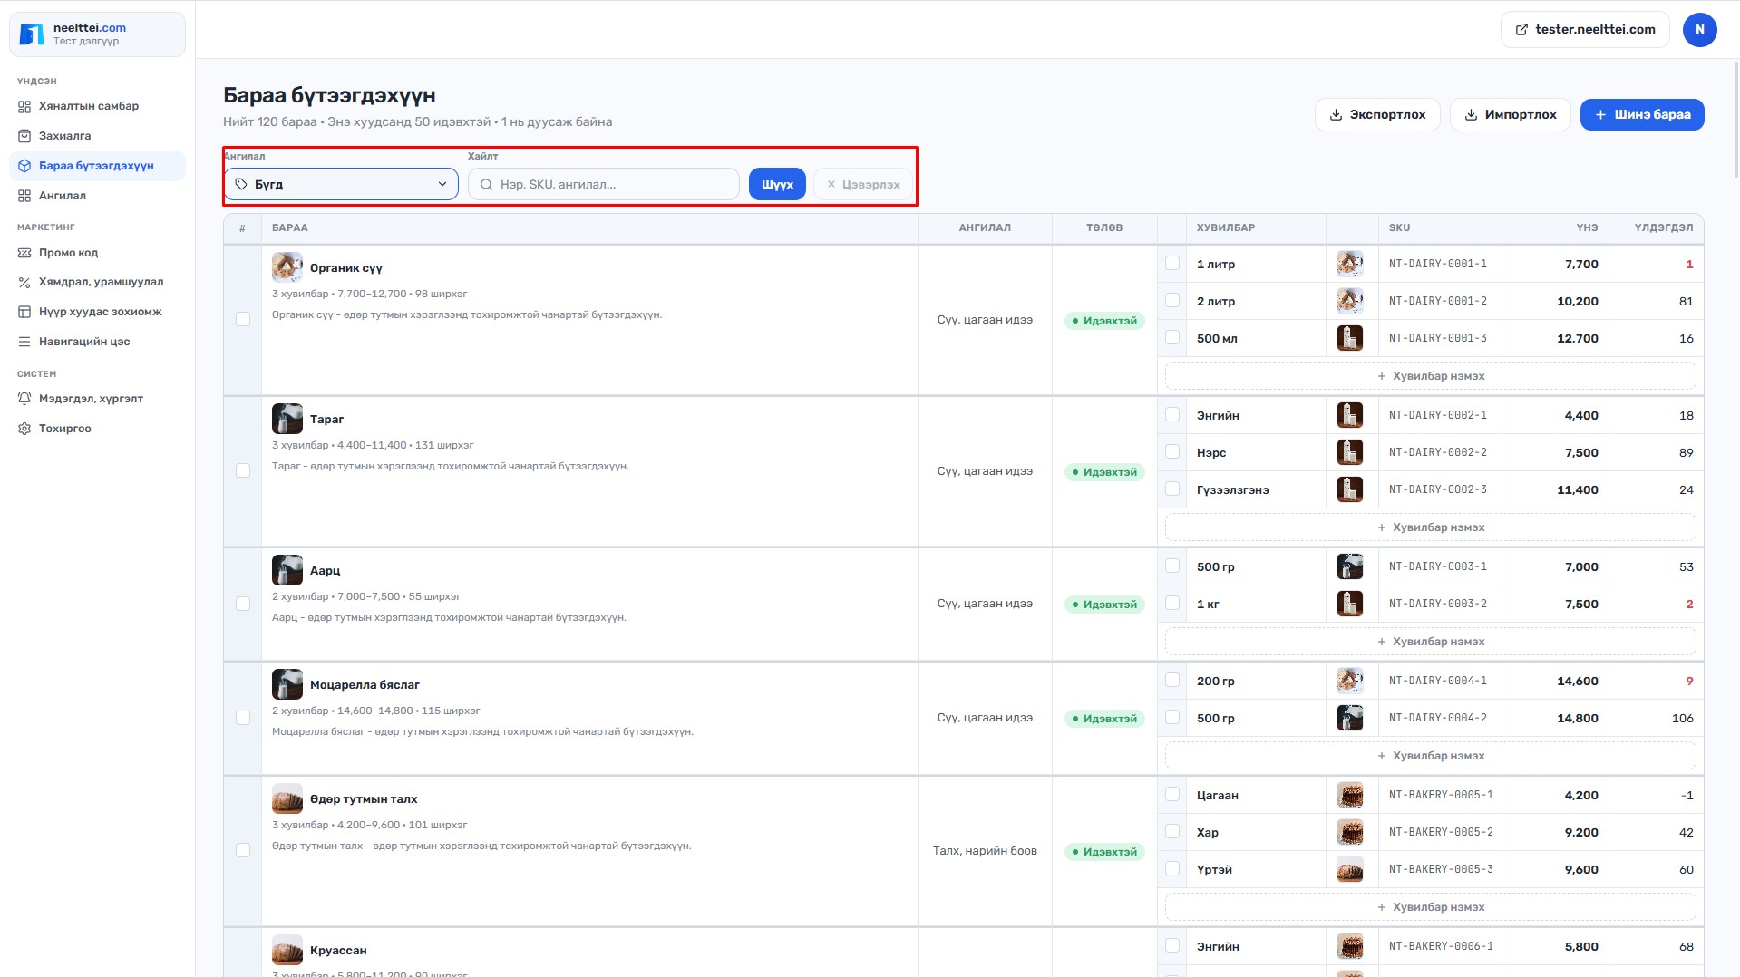This screenshot has height=977, width=1740.
Task: Click Круассан product thumbnail
Action: coord(287,950)
